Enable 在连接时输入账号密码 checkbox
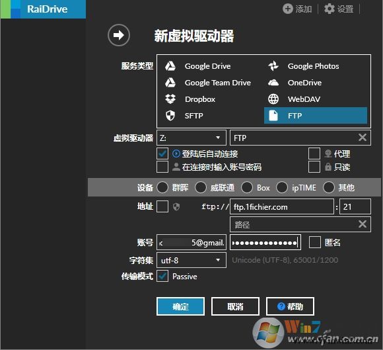Viewport: 383px width, 350px height. 162,167
